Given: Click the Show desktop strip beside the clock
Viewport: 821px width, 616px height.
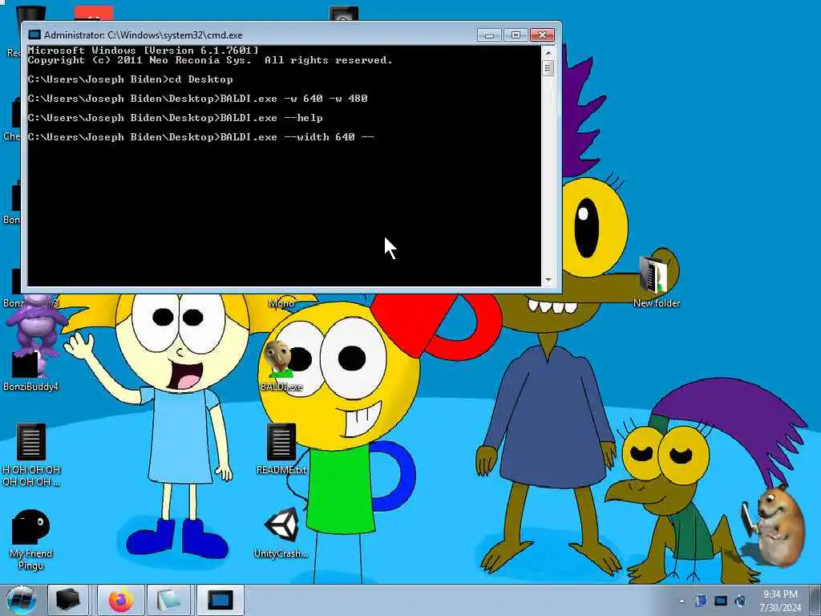Looking at the screenshot, I should [x=815, y=600].
